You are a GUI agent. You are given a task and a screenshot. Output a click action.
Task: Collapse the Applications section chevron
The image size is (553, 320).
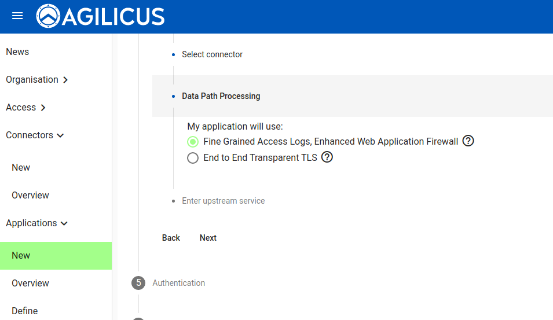coord(64,223)
